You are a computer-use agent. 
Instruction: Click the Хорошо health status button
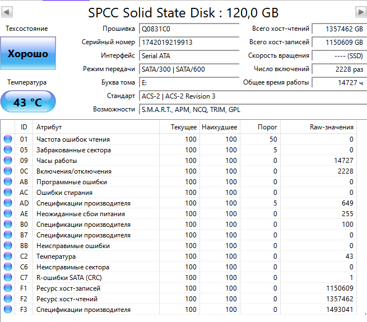(28, 54)
